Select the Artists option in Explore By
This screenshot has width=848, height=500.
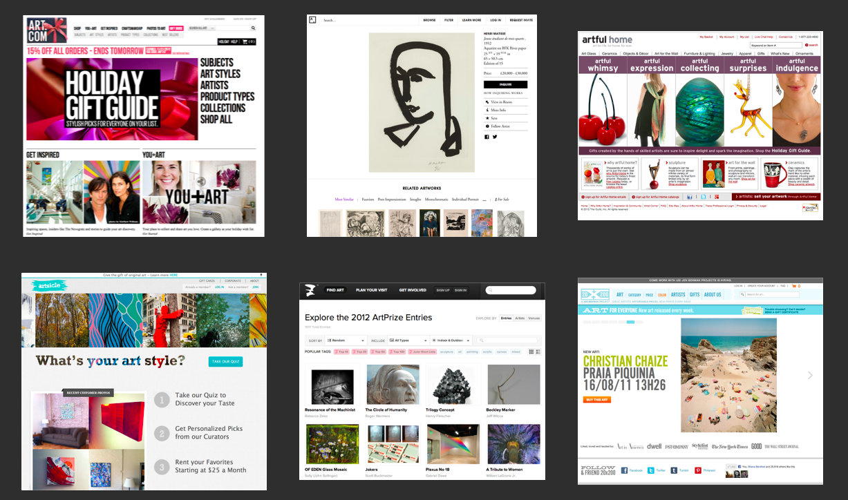click(520, 318)
